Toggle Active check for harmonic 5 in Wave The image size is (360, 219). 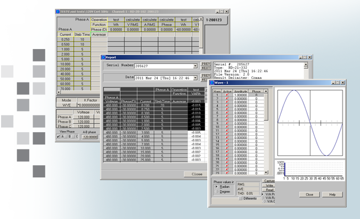227,109
